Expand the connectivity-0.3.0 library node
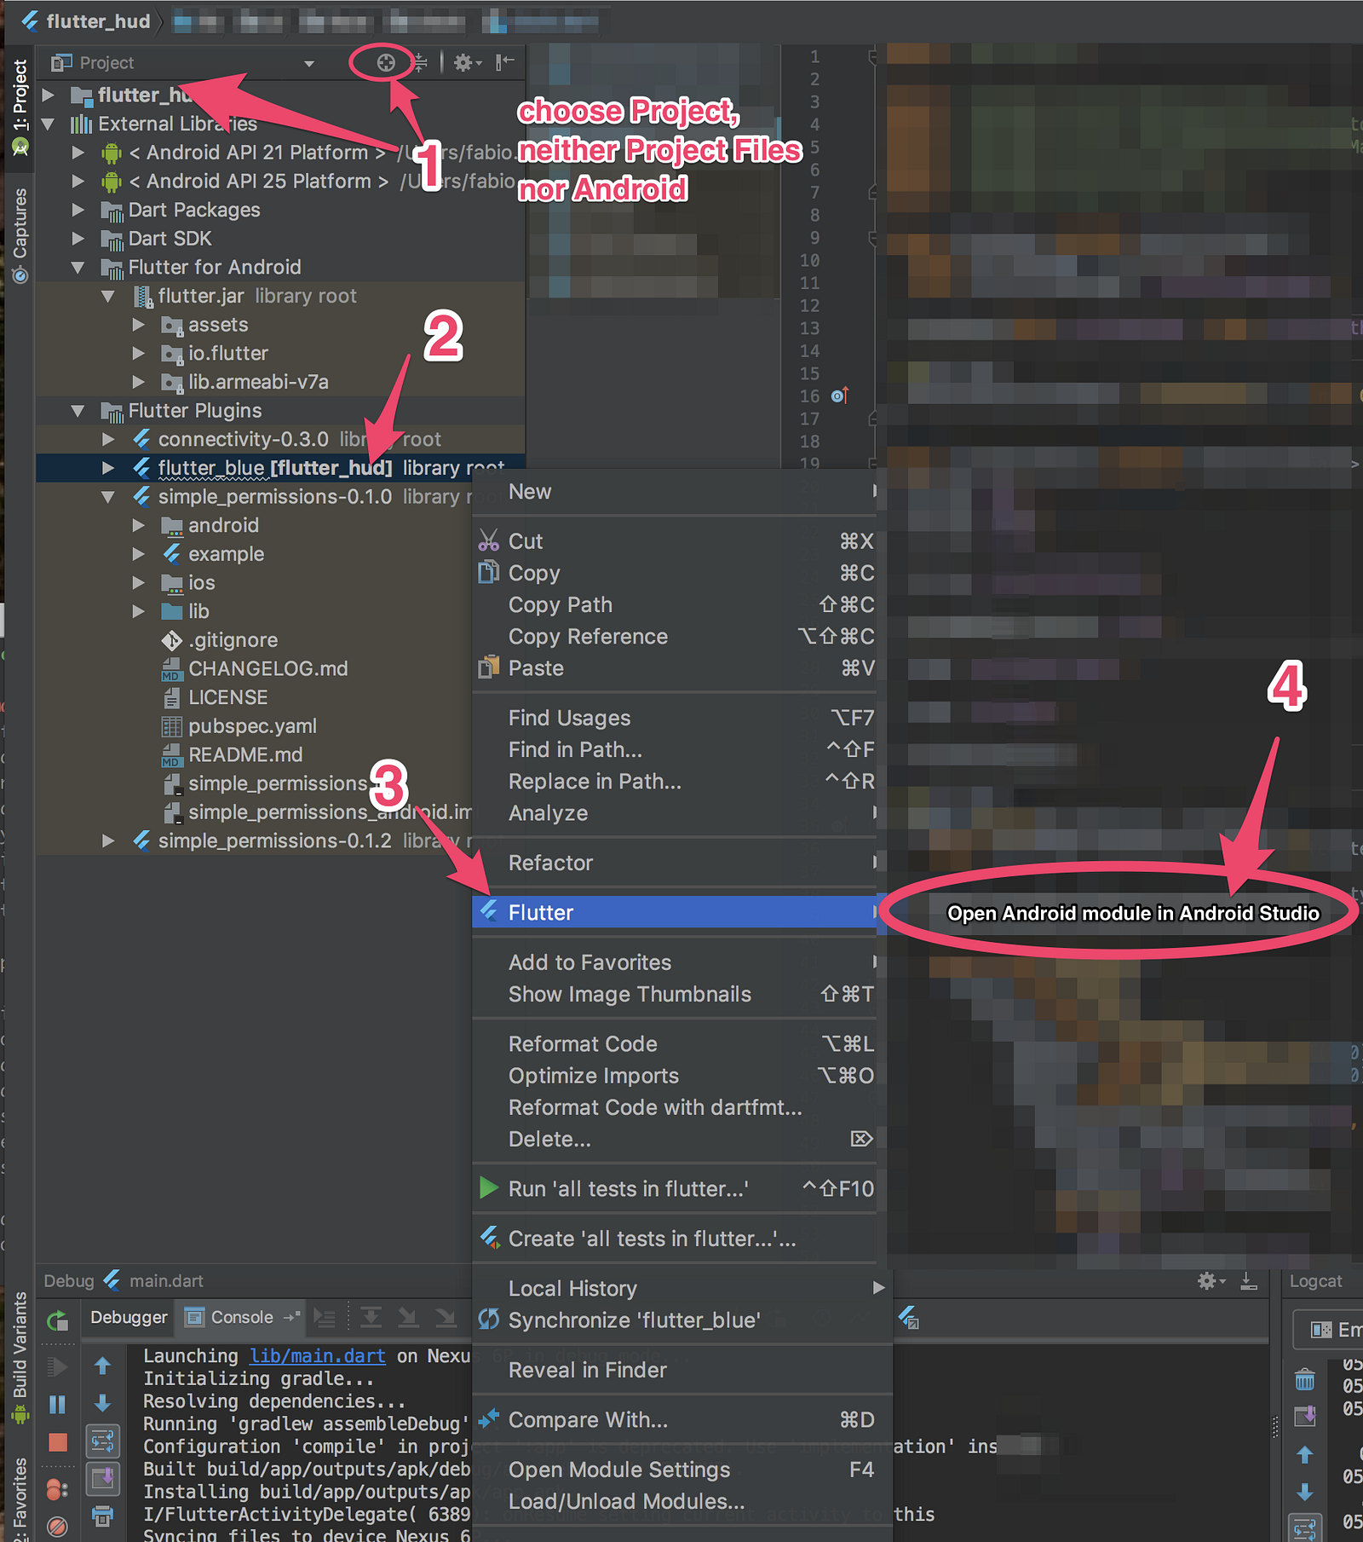The image size is (1363, 1542). 108,440
